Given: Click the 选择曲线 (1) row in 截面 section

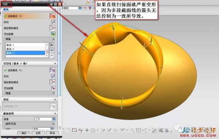Looking at the screenshot, I should click(x=26, y=16).
